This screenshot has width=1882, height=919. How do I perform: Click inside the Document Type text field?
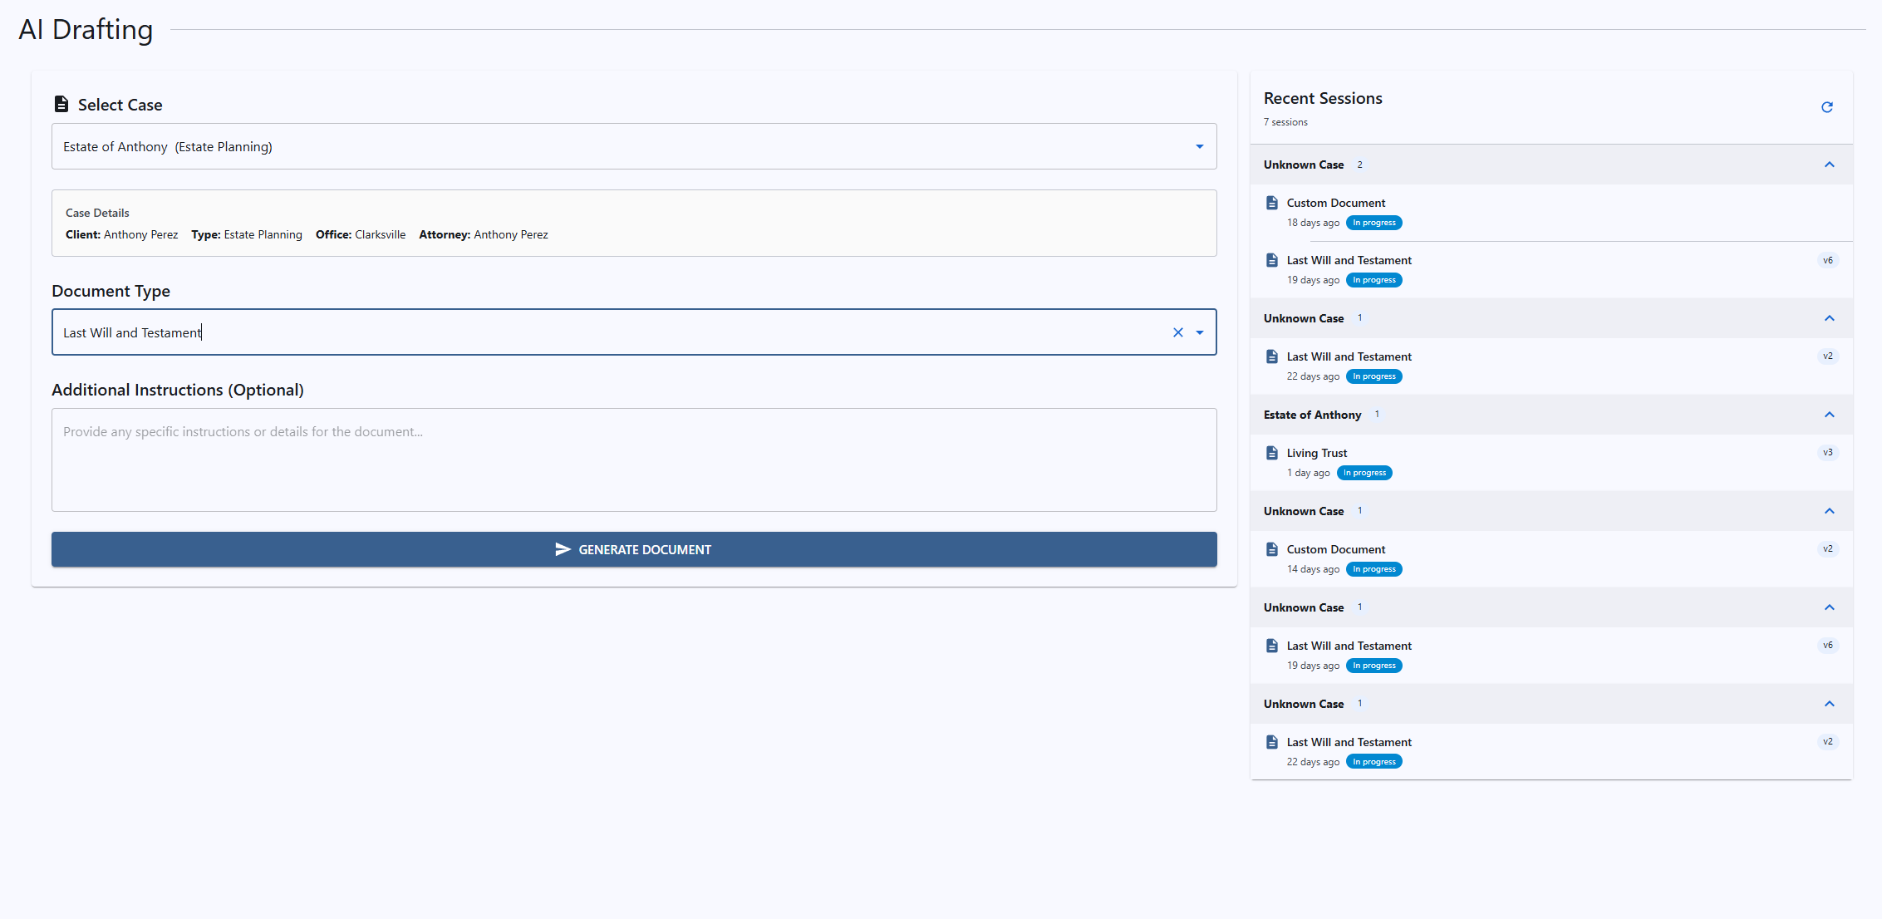582,332
